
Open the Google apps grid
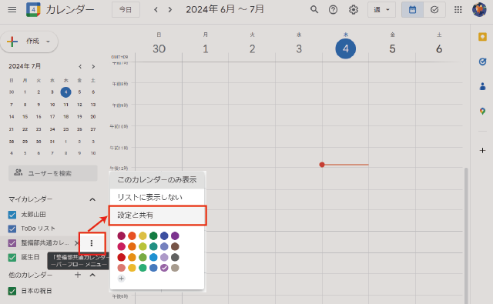tap(458, 10)
